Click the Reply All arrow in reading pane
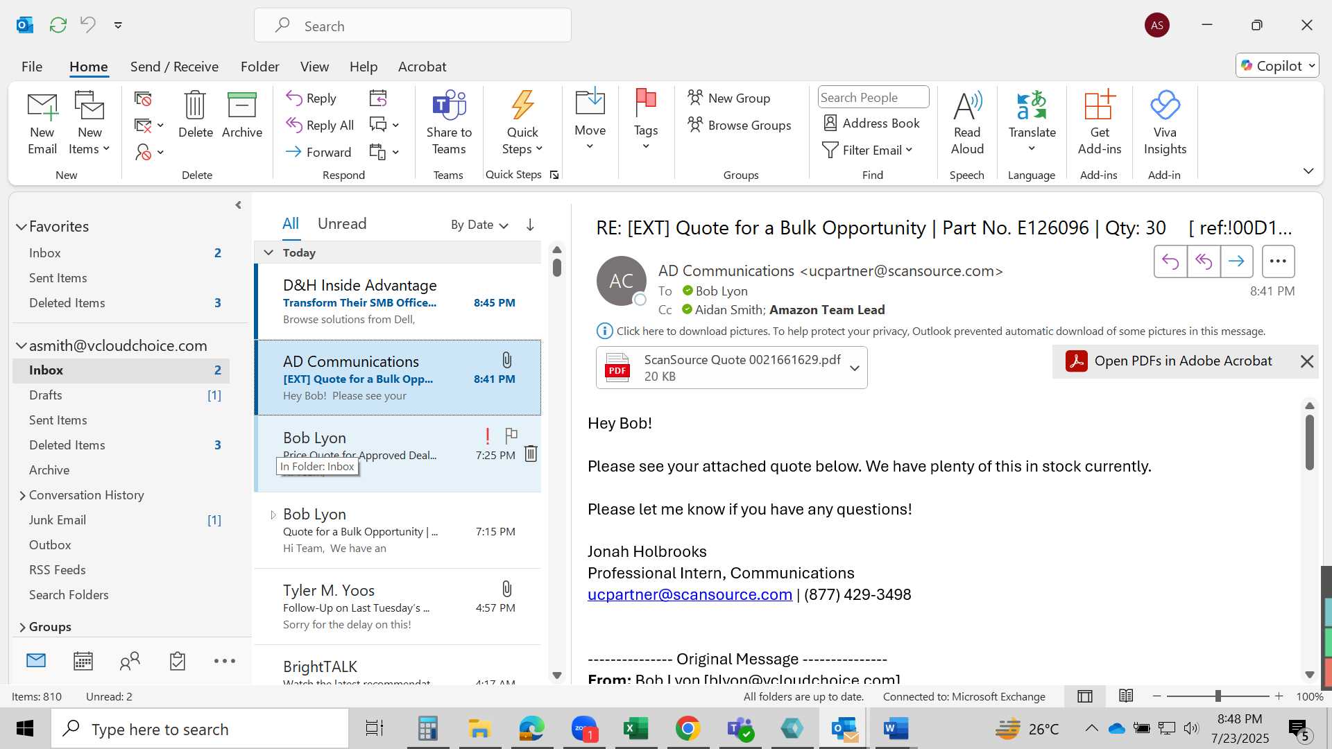 coord(1204,261)
